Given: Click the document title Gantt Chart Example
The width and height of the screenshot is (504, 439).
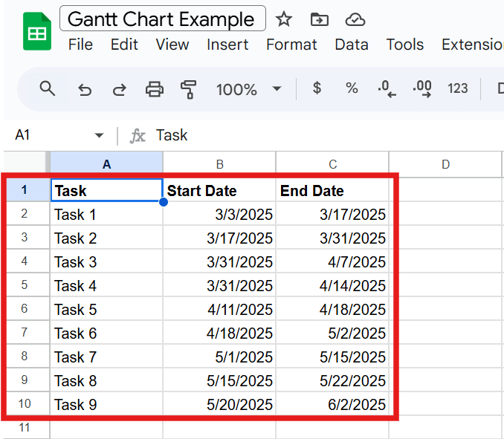Looking at the screenshot, I should click(x=162, y=19).
